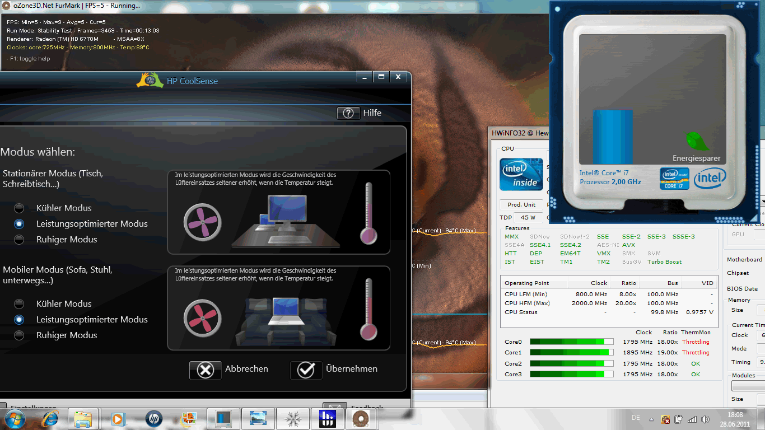Click the Core0 Throttling status

click(696, 342)
